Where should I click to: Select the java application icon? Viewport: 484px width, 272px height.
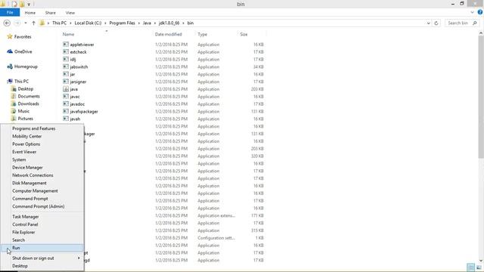(x=66, y=89)
